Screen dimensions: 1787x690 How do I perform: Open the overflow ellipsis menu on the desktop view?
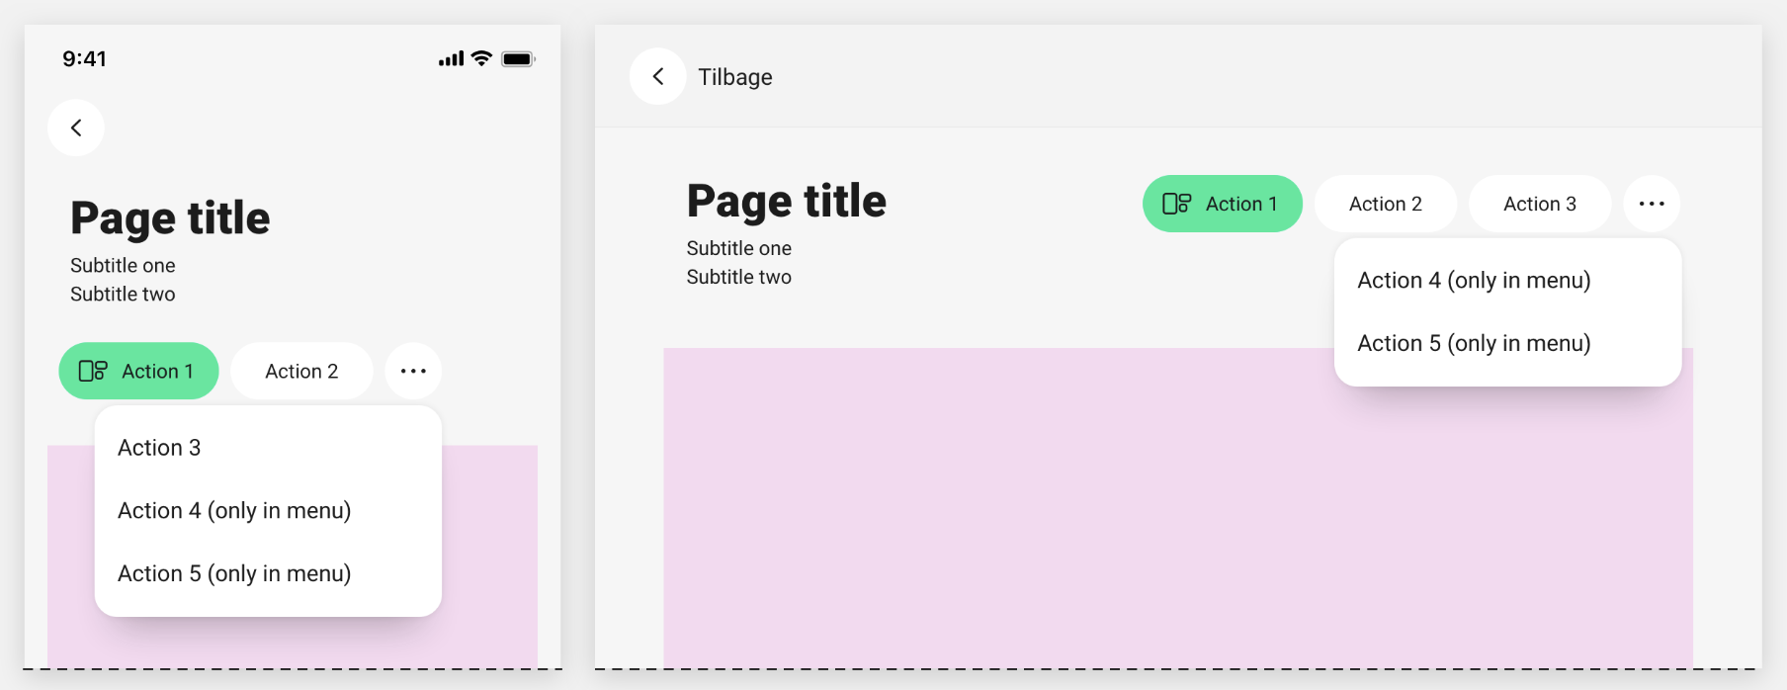coord(1652,203)
